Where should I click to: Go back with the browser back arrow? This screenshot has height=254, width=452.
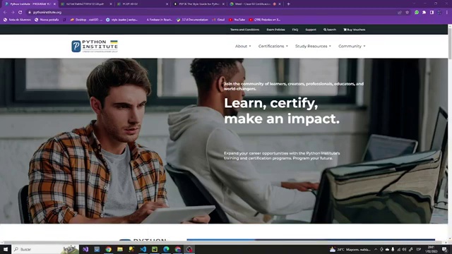coord(5,13)
